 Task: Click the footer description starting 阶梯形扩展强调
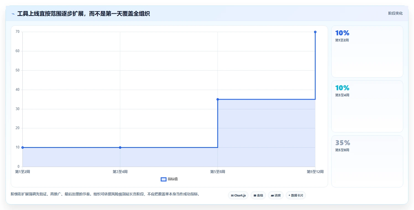105,194
